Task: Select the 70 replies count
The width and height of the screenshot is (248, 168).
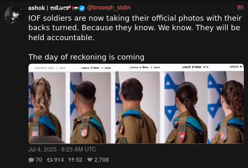Action: coord(39,160)
